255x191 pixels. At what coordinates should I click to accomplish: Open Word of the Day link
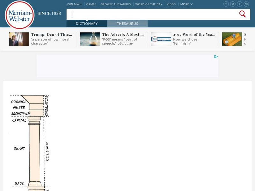tap(149, 4)
